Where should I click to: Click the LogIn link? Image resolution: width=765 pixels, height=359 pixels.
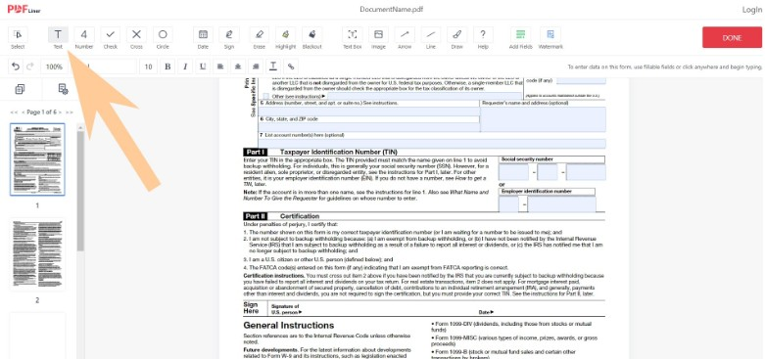pyautogui.click(x=751, y=10)
